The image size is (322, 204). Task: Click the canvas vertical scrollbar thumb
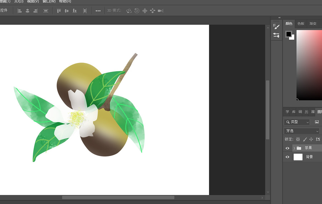pyautogui.click(x=268, y=110)
